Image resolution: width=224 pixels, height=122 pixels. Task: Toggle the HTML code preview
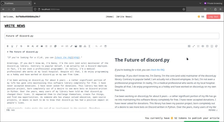tap(207, 46)
